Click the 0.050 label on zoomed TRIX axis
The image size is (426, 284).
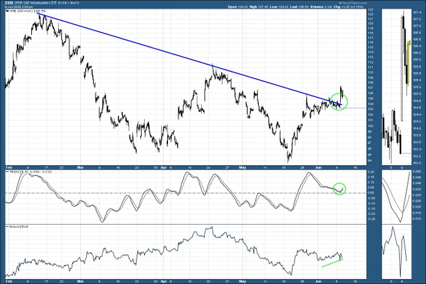(417, 171)
